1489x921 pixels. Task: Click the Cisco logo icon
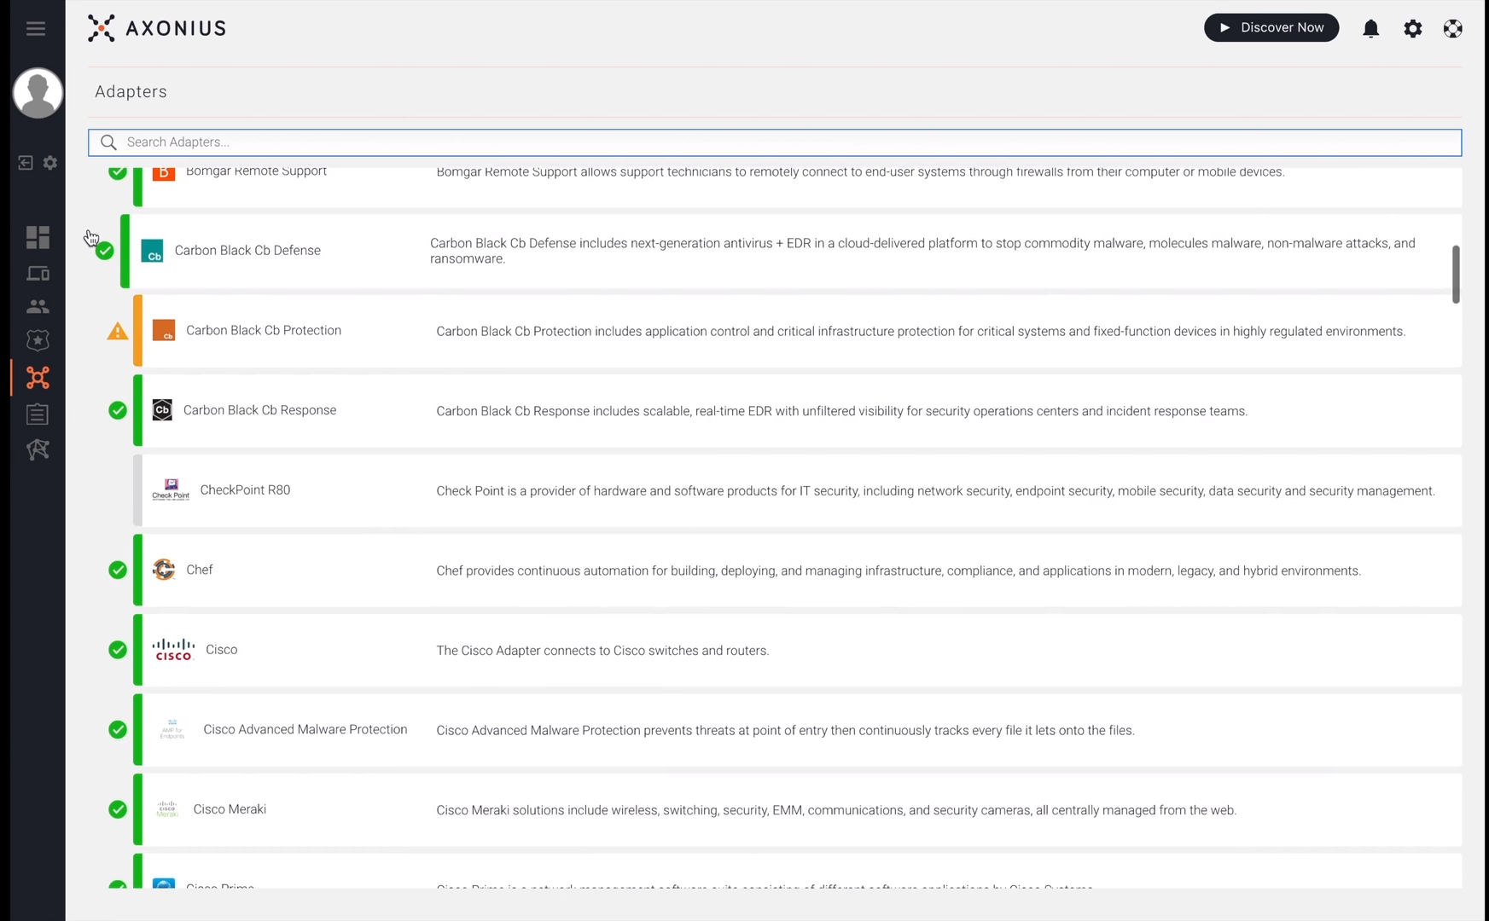pos(173,650)
